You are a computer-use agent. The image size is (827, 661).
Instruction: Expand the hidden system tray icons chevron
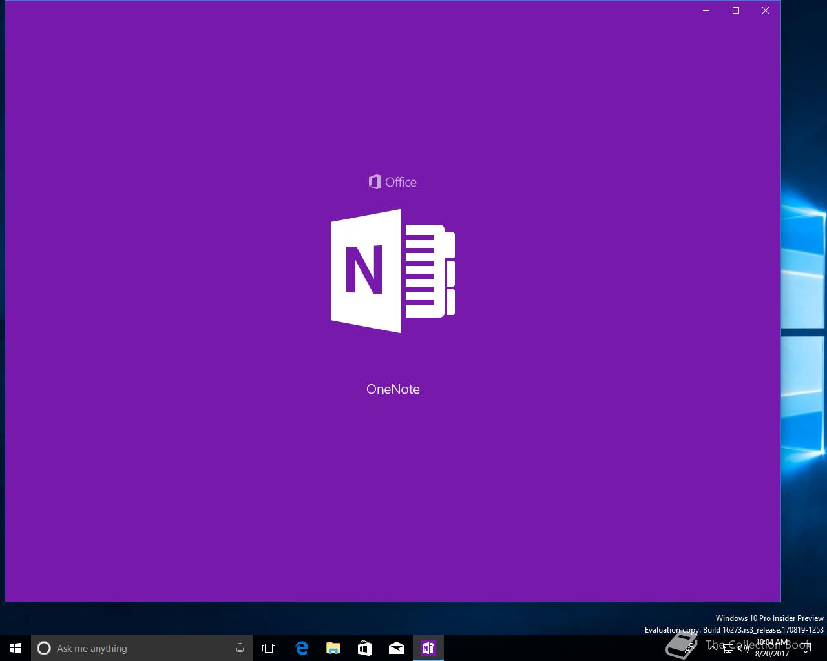tap(713, 648)
